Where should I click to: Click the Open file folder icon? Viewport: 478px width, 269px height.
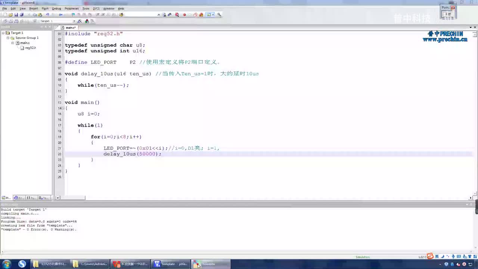pyautogui.click(x=10, y=15)
